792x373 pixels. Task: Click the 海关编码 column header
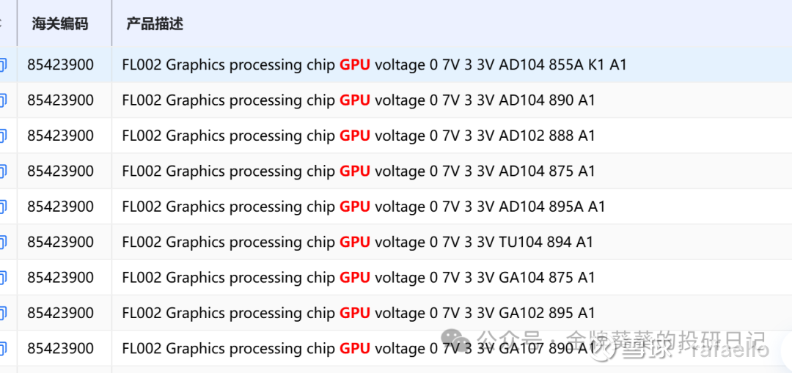click(x=60, y=23)
